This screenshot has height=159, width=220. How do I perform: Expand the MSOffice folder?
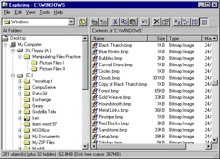pos(20,130)
